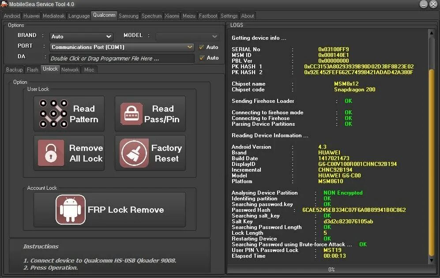Select the Qualcomm tab
This screenshot has width=440, height=278.
pyautogui.click(x=104, y=15)
